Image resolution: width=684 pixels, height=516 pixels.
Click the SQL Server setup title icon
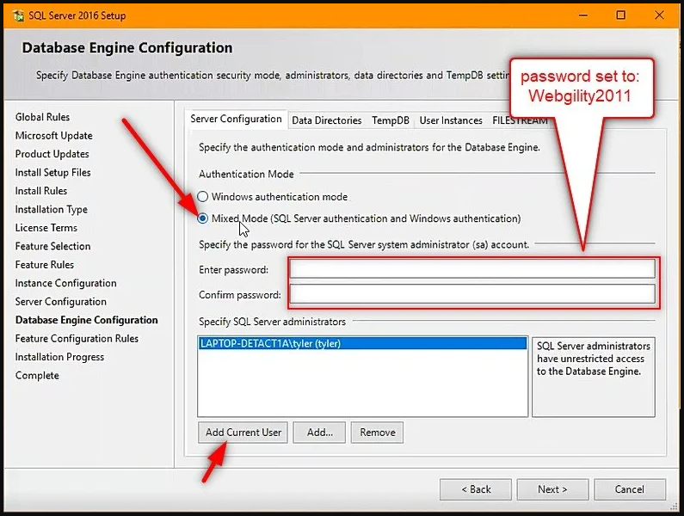(18, 15)
